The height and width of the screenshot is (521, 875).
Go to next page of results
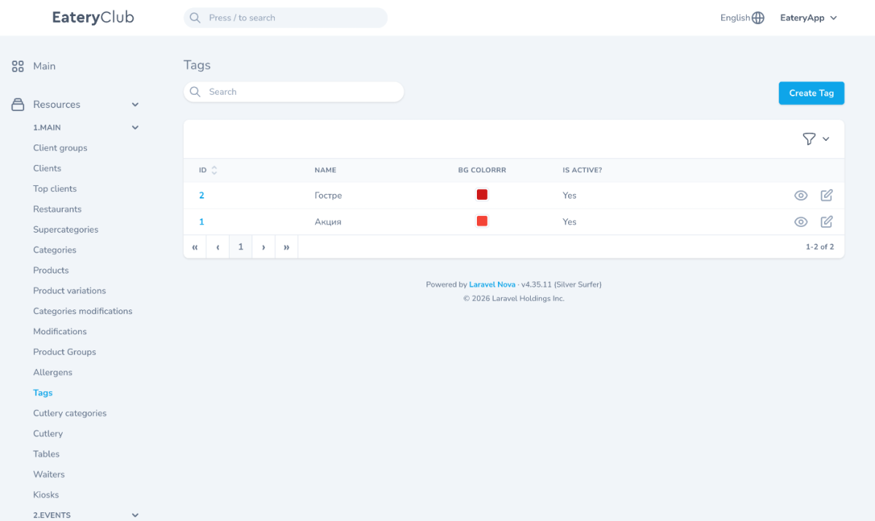[263, 247]
